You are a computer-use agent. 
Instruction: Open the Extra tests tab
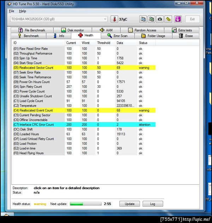point(182,30)
